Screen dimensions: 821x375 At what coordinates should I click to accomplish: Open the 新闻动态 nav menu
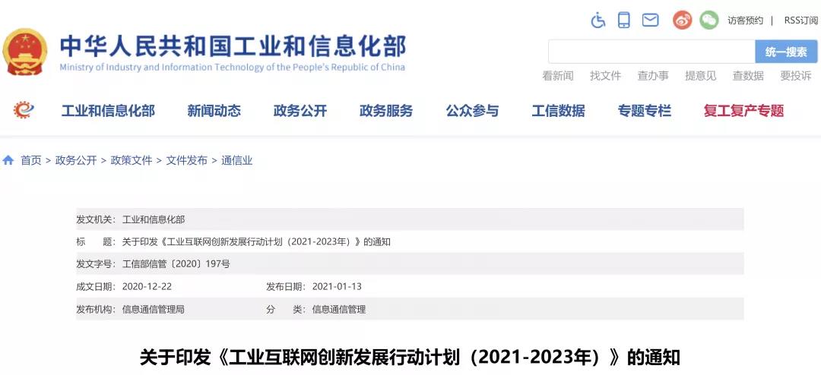click(214, 111)
